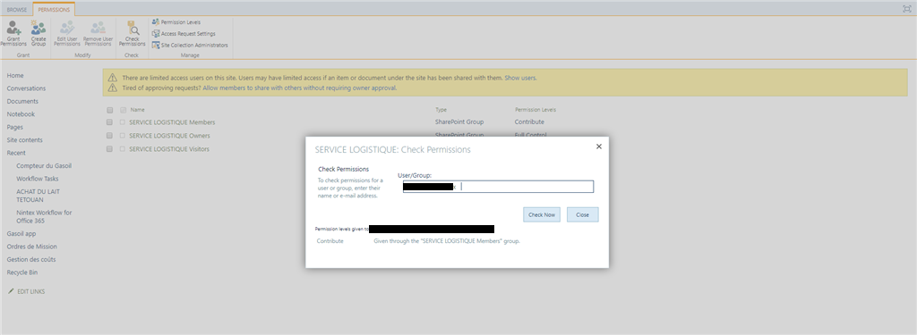Screen dimensions: 917x335
Task: Click the Check Now button
Action: [542, 214]
